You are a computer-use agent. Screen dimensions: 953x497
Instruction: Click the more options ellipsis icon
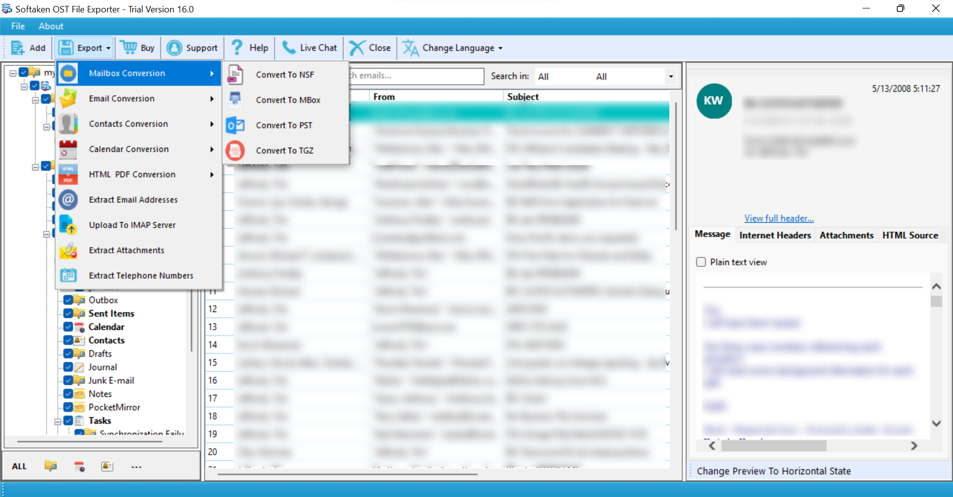coord(137,467)
